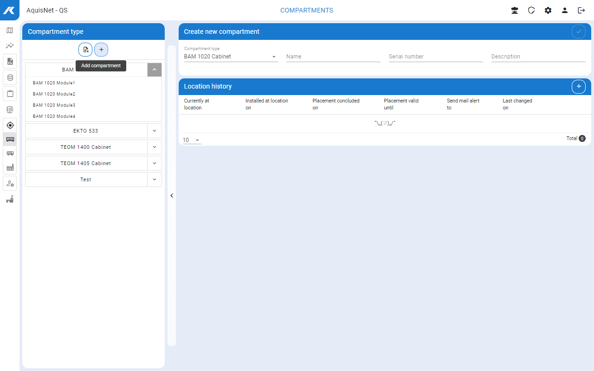The height and width of the screenshot is (371, 594).
Task: Open the map view in sidebar
Action: click(10, 31)
